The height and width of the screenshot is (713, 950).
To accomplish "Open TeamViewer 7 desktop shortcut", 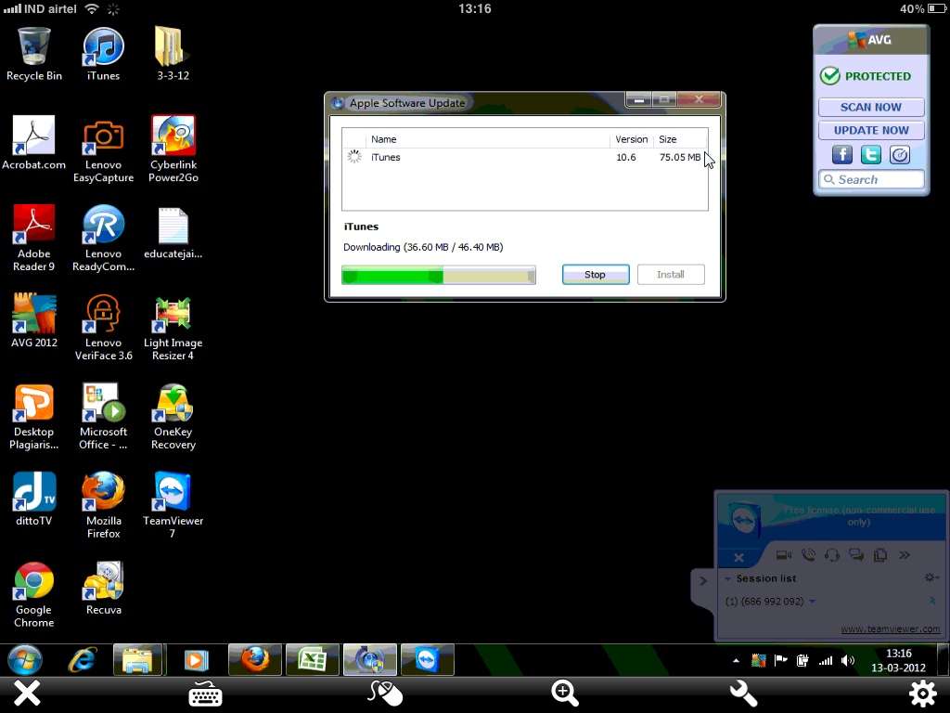I will coord(173,504).
